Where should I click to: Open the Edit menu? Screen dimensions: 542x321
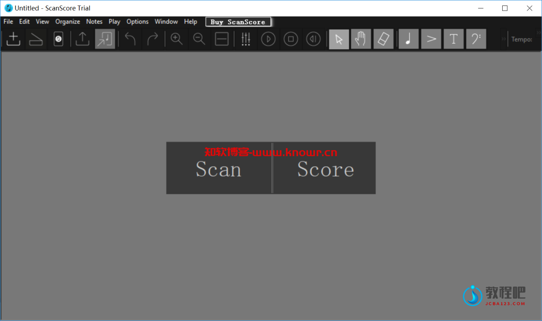[x=25, y=22]
